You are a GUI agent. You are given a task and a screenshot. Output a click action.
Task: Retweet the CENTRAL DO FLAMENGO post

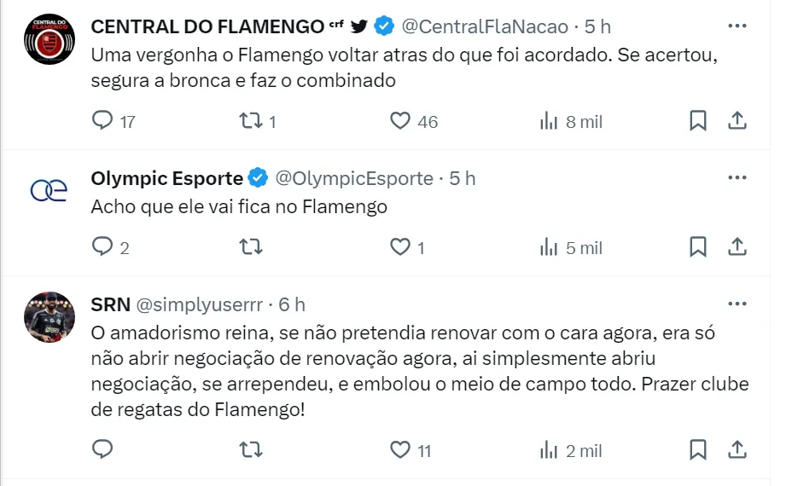(x=251, y=121)
